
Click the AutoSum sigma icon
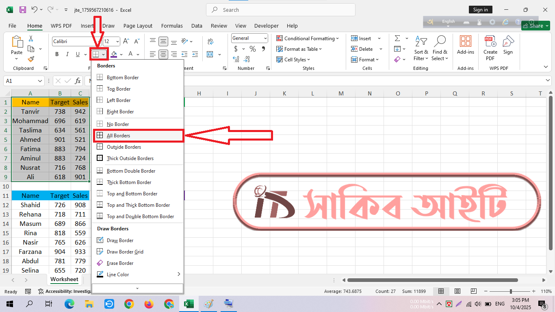(397, 38)
